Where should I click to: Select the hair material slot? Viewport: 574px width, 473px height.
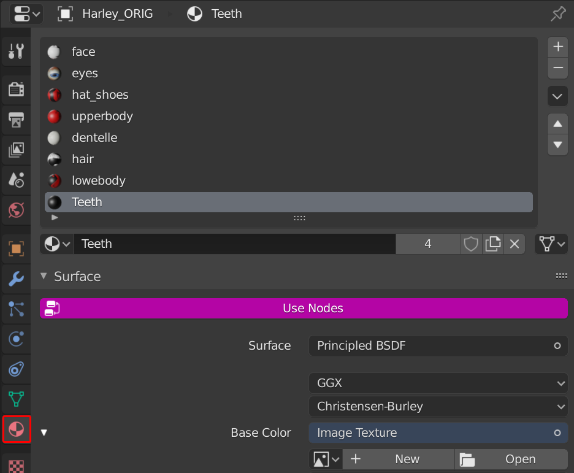288,160
